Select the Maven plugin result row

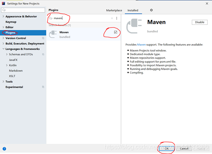coord(83,34)
